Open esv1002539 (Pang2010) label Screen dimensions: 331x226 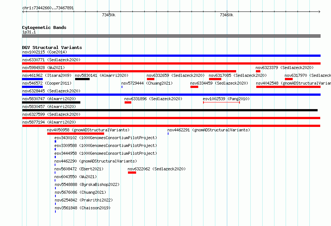[x=226, y=99]
